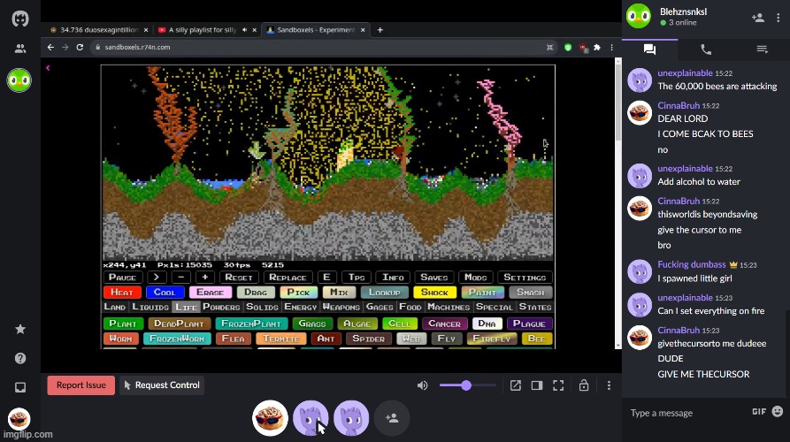Open the emoji picker icon
Screen dimensions: 790x442
(778, 412)
